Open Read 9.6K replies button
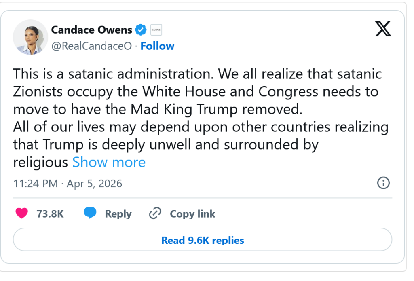The image size is (414, 281). 203,240
